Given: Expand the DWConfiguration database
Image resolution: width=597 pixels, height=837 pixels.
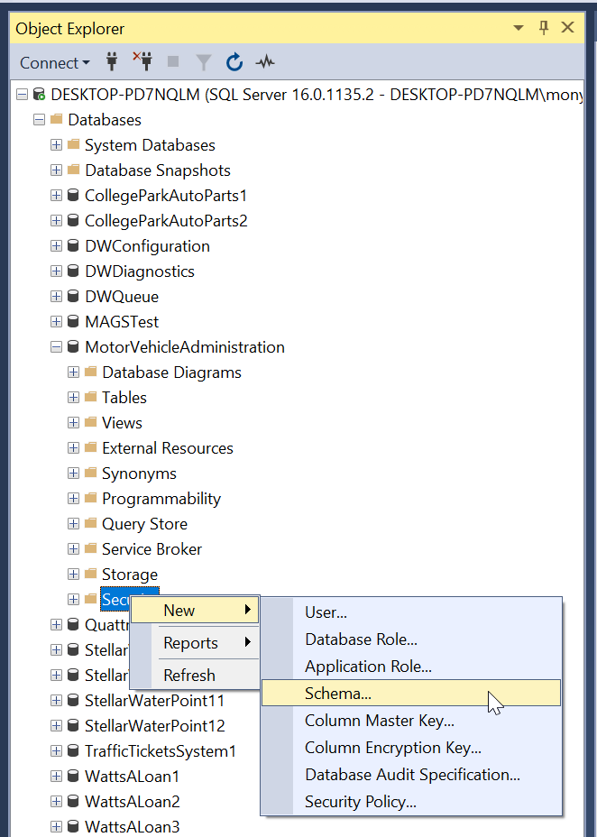Looking at the screenshot, I should pyautogui.click(x=56, y=245).
